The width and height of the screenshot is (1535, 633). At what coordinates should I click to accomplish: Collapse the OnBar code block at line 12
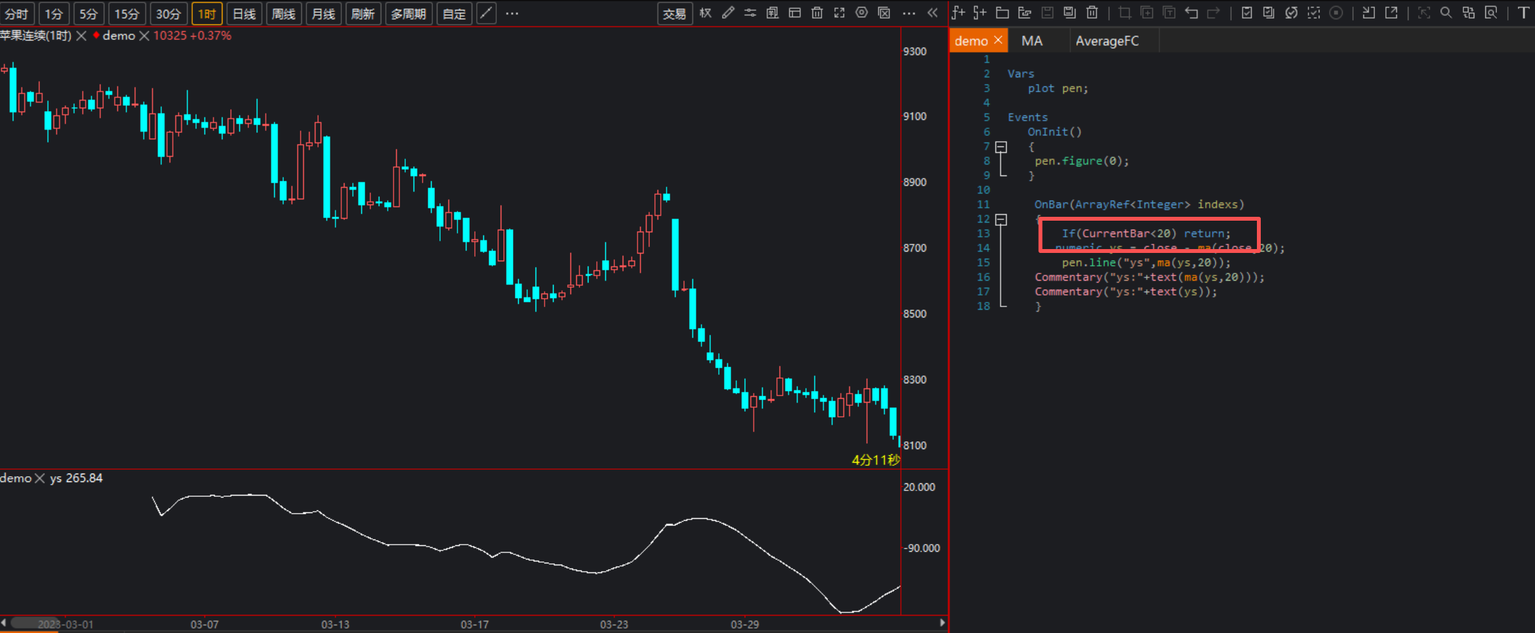1001,219
